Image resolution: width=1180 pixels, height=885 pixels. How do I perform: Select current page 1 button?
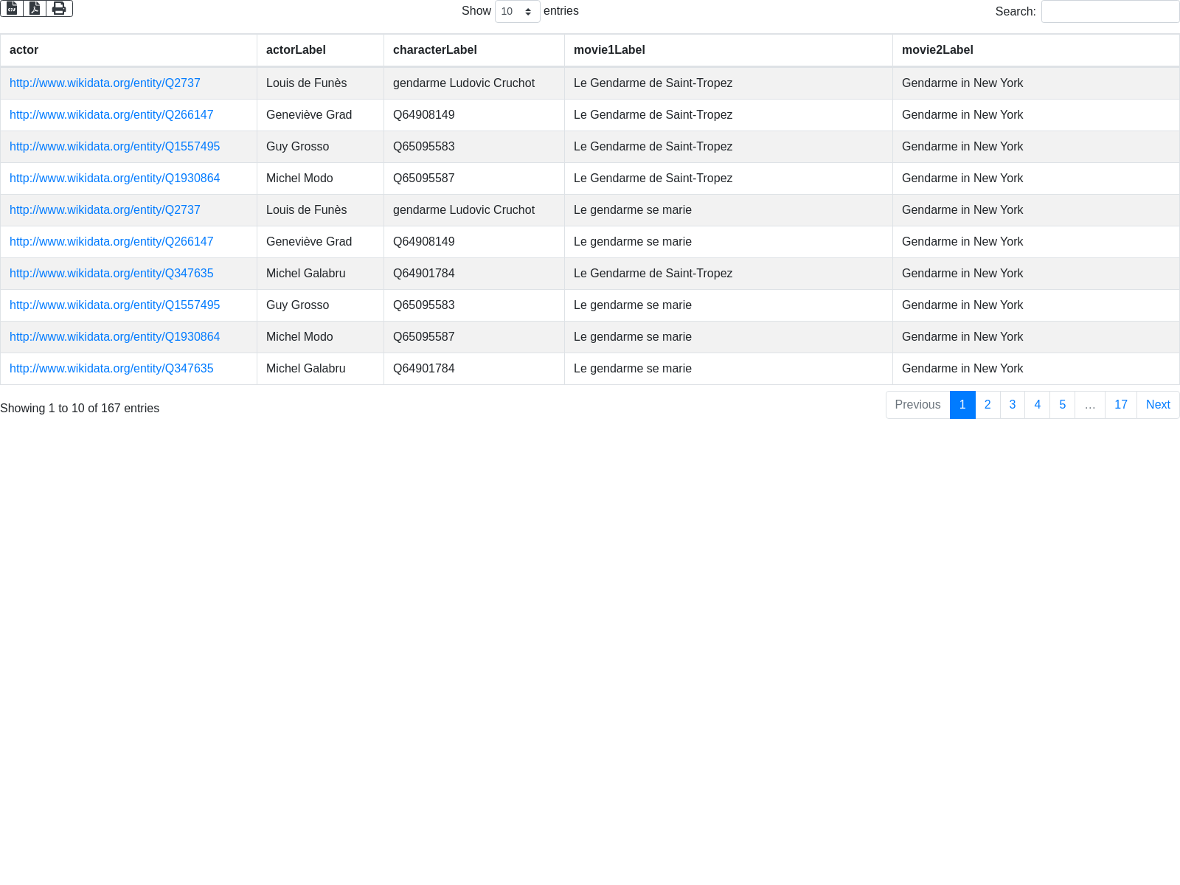[x=962, y=405]
